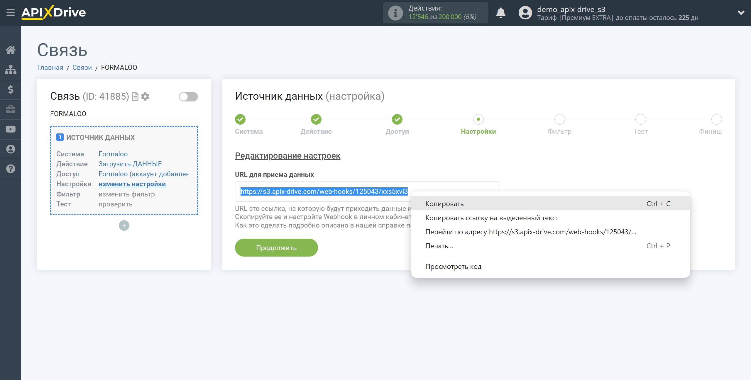Select Перейти по адресу menu entry
The height and width of the screenshot is (380, 751).
click(x=550, y=232)
